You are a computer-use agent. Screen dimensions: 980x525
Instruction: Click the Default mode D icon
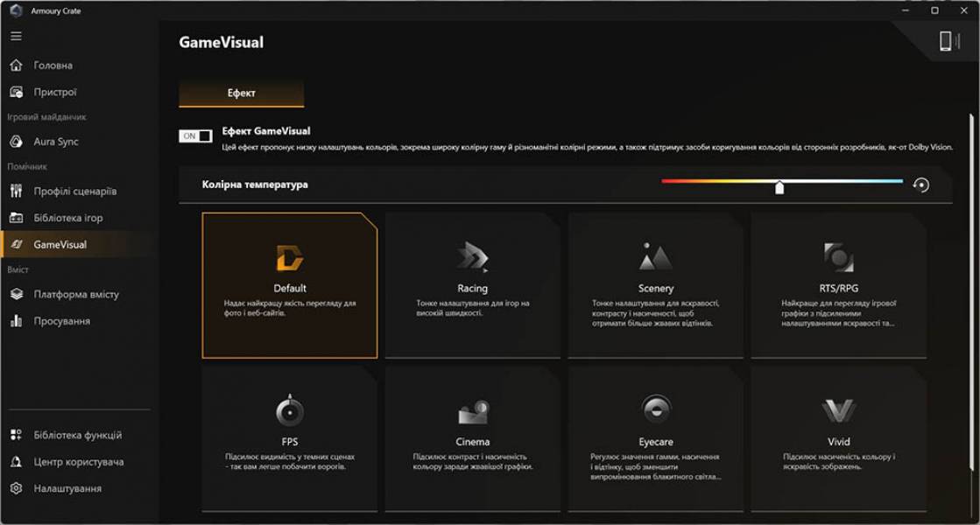coord(289,258)
